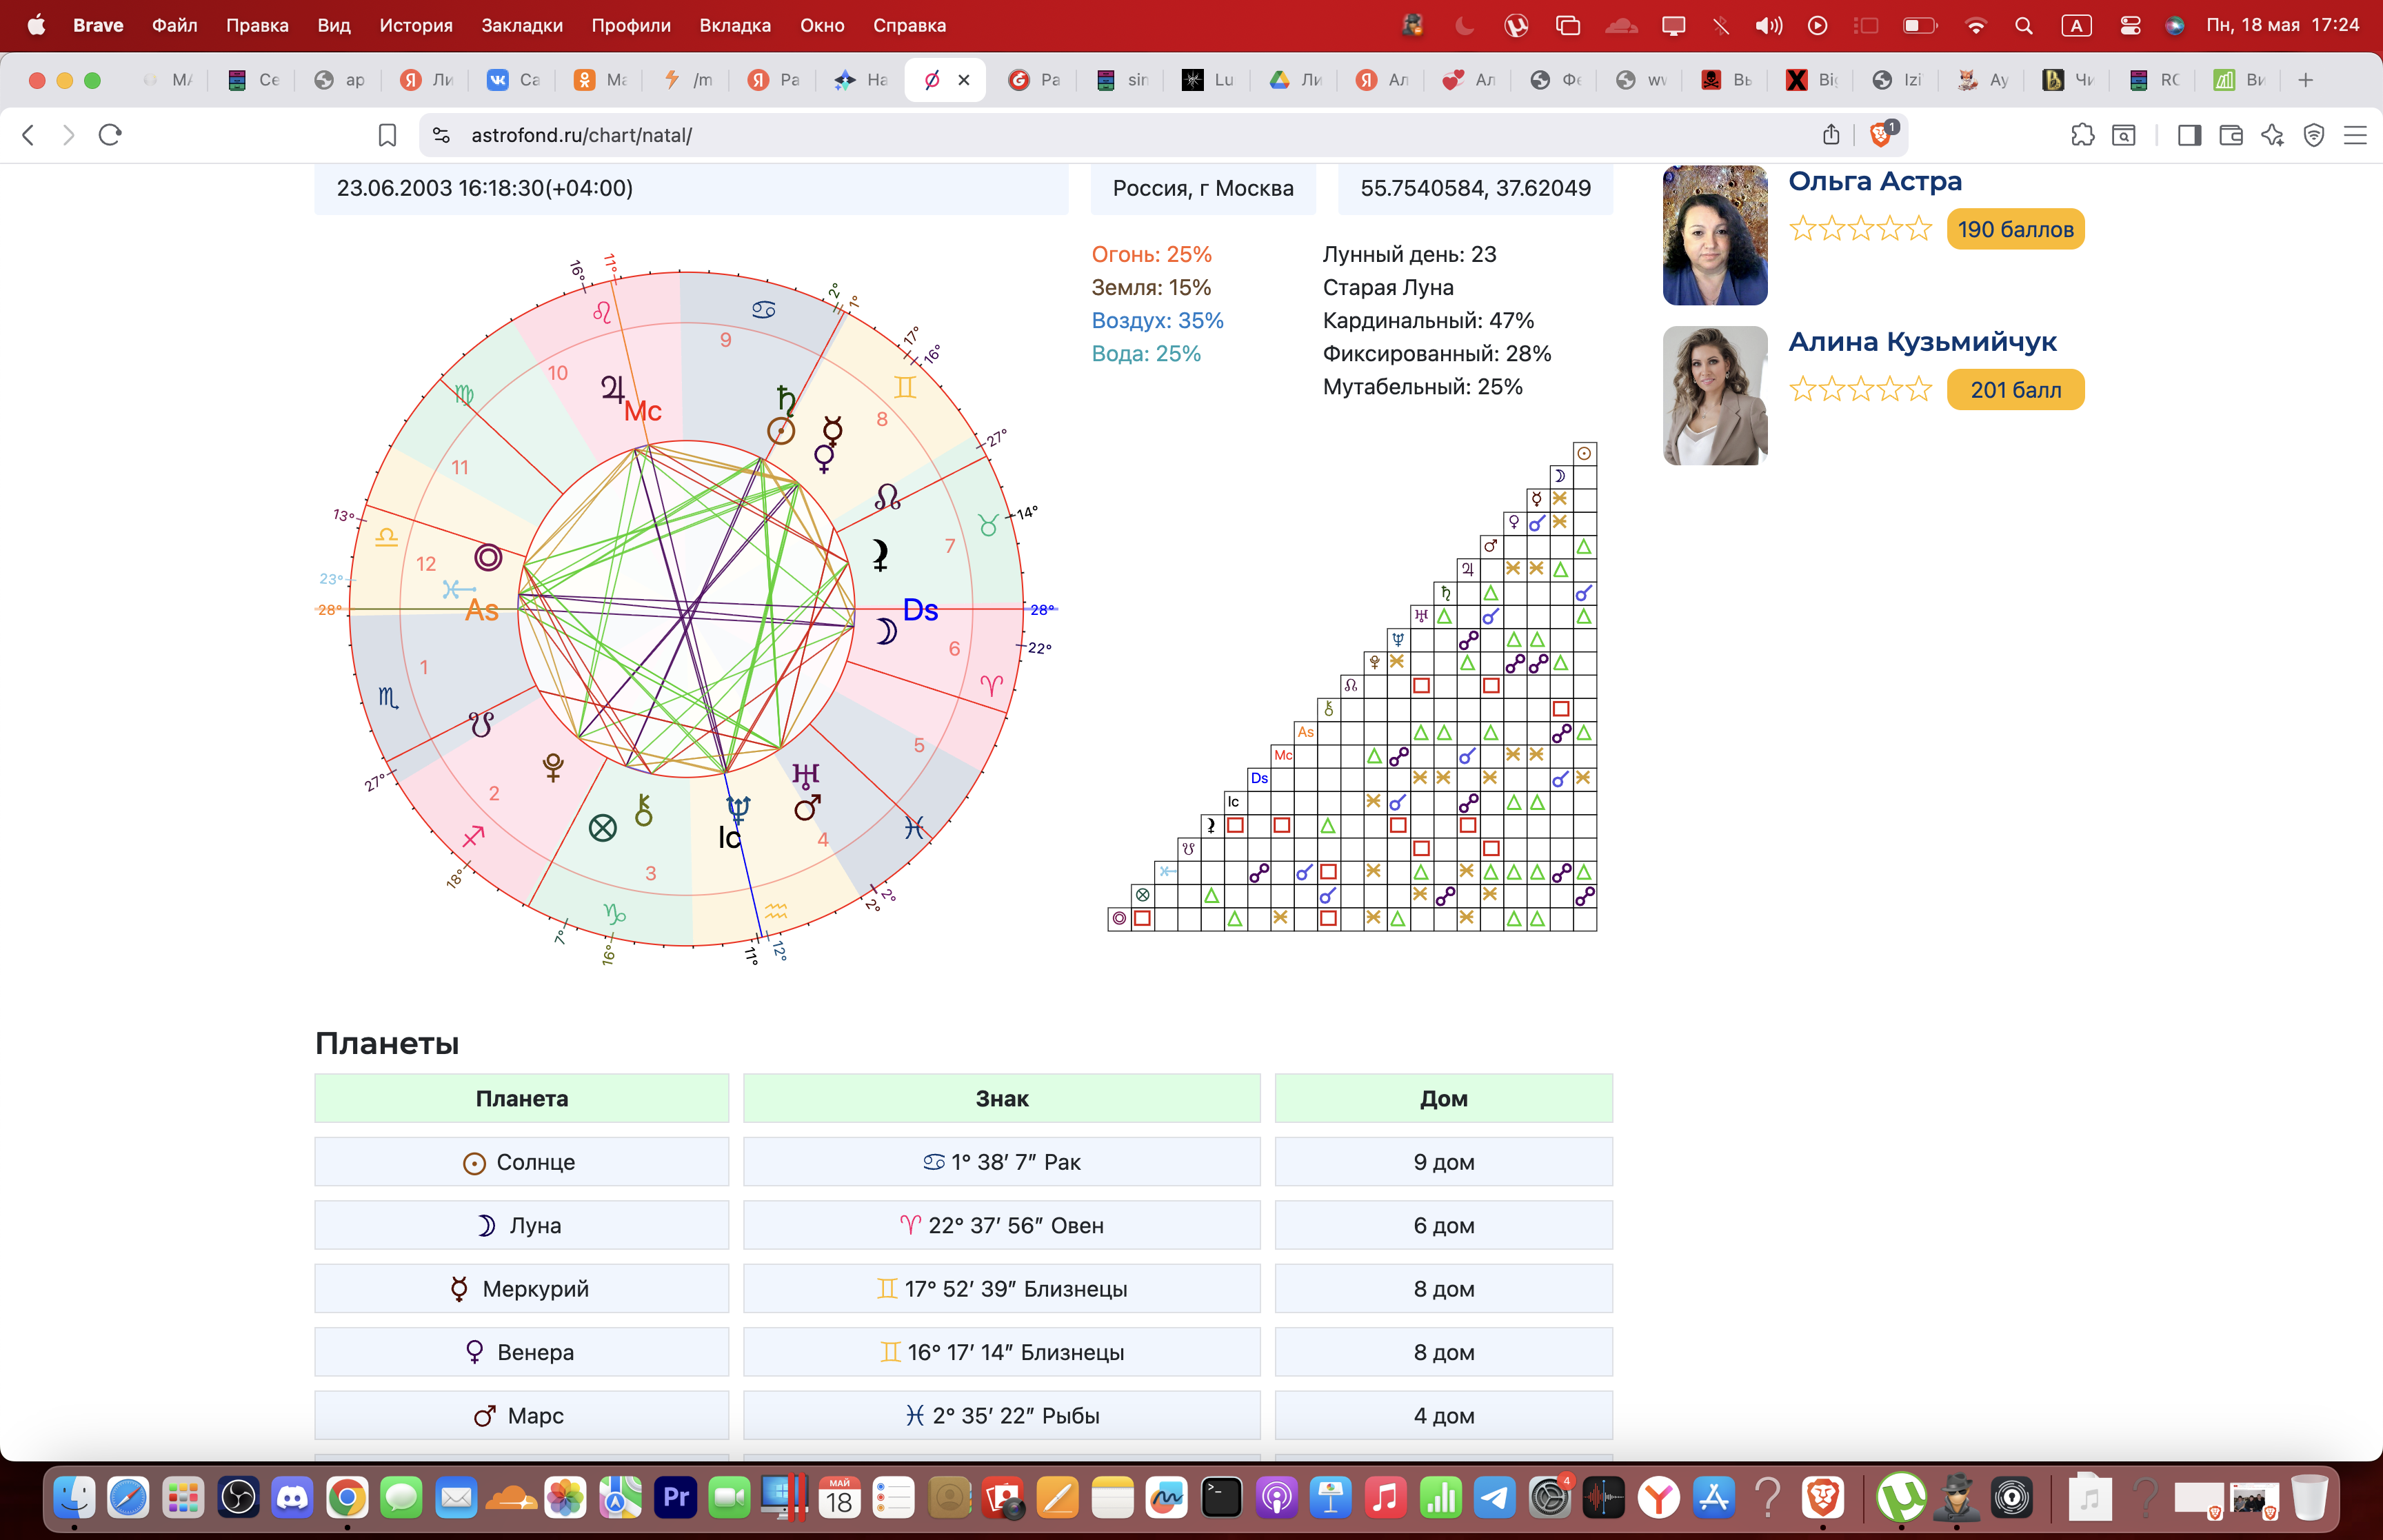Click the share icon in the address bar
Viewport: 2383px width, 1540px height.
click(x=1831, y=135)
